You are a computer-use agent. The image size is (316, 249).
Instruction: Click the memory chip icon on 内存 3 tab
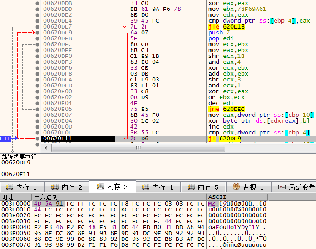pos(100,187)
